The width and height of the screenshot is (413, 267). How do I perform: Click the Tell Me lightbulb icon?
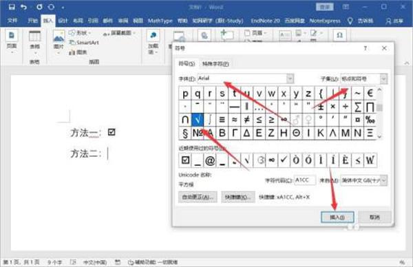[x=350, y=21]
